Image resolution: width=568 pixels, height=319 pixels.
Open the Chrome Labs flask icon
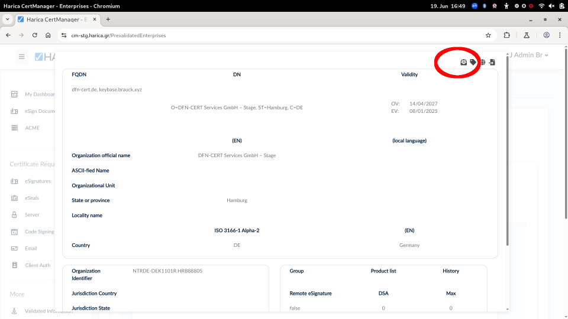coord(527,35)
